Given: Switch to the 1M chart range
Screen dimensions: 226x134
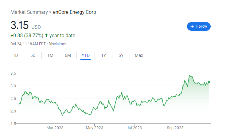Looking at the screenshot, I should pos(50,55).
